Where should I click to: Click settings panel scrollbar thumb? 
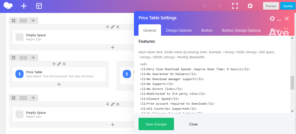(292, 83)
